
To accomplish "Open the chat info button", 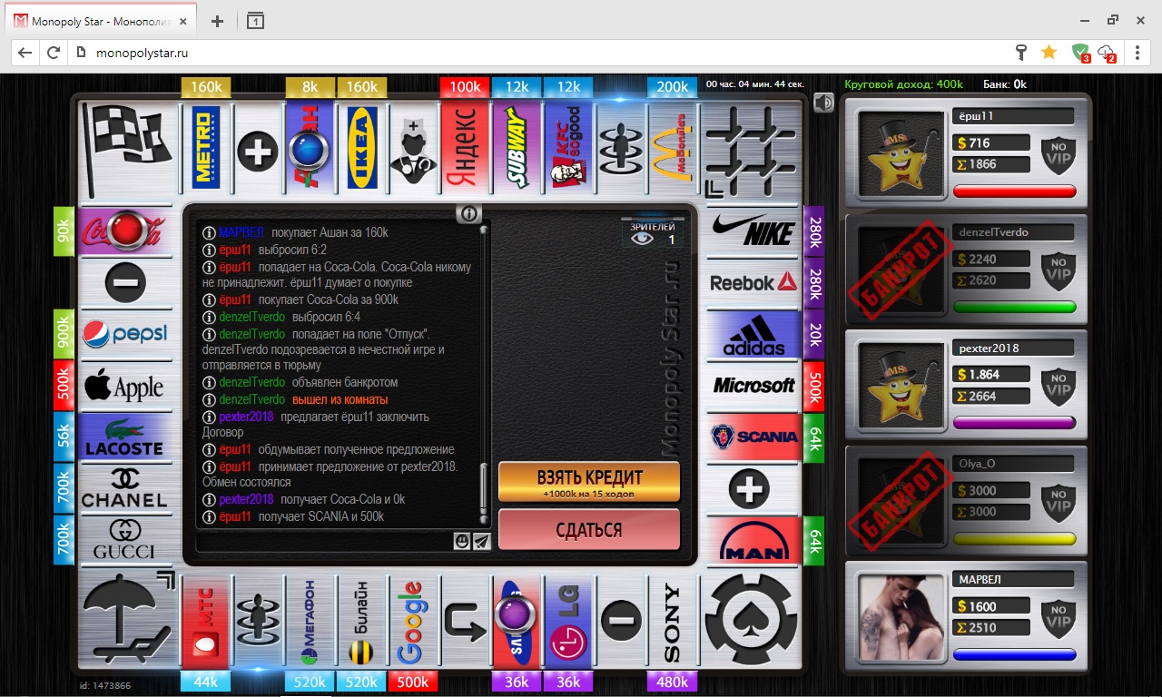I will click(x=468, y=214).
